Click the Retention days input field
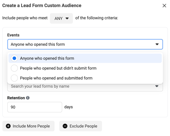The width and height of the screenshot is (170, 136). tap(35, 107)
